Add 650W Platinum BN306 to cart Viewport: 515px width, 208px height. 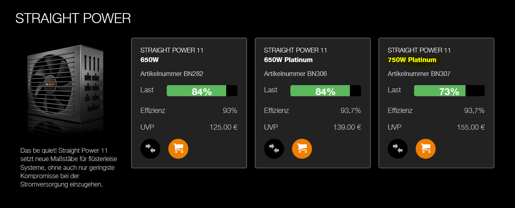click(x=302, y=149)
